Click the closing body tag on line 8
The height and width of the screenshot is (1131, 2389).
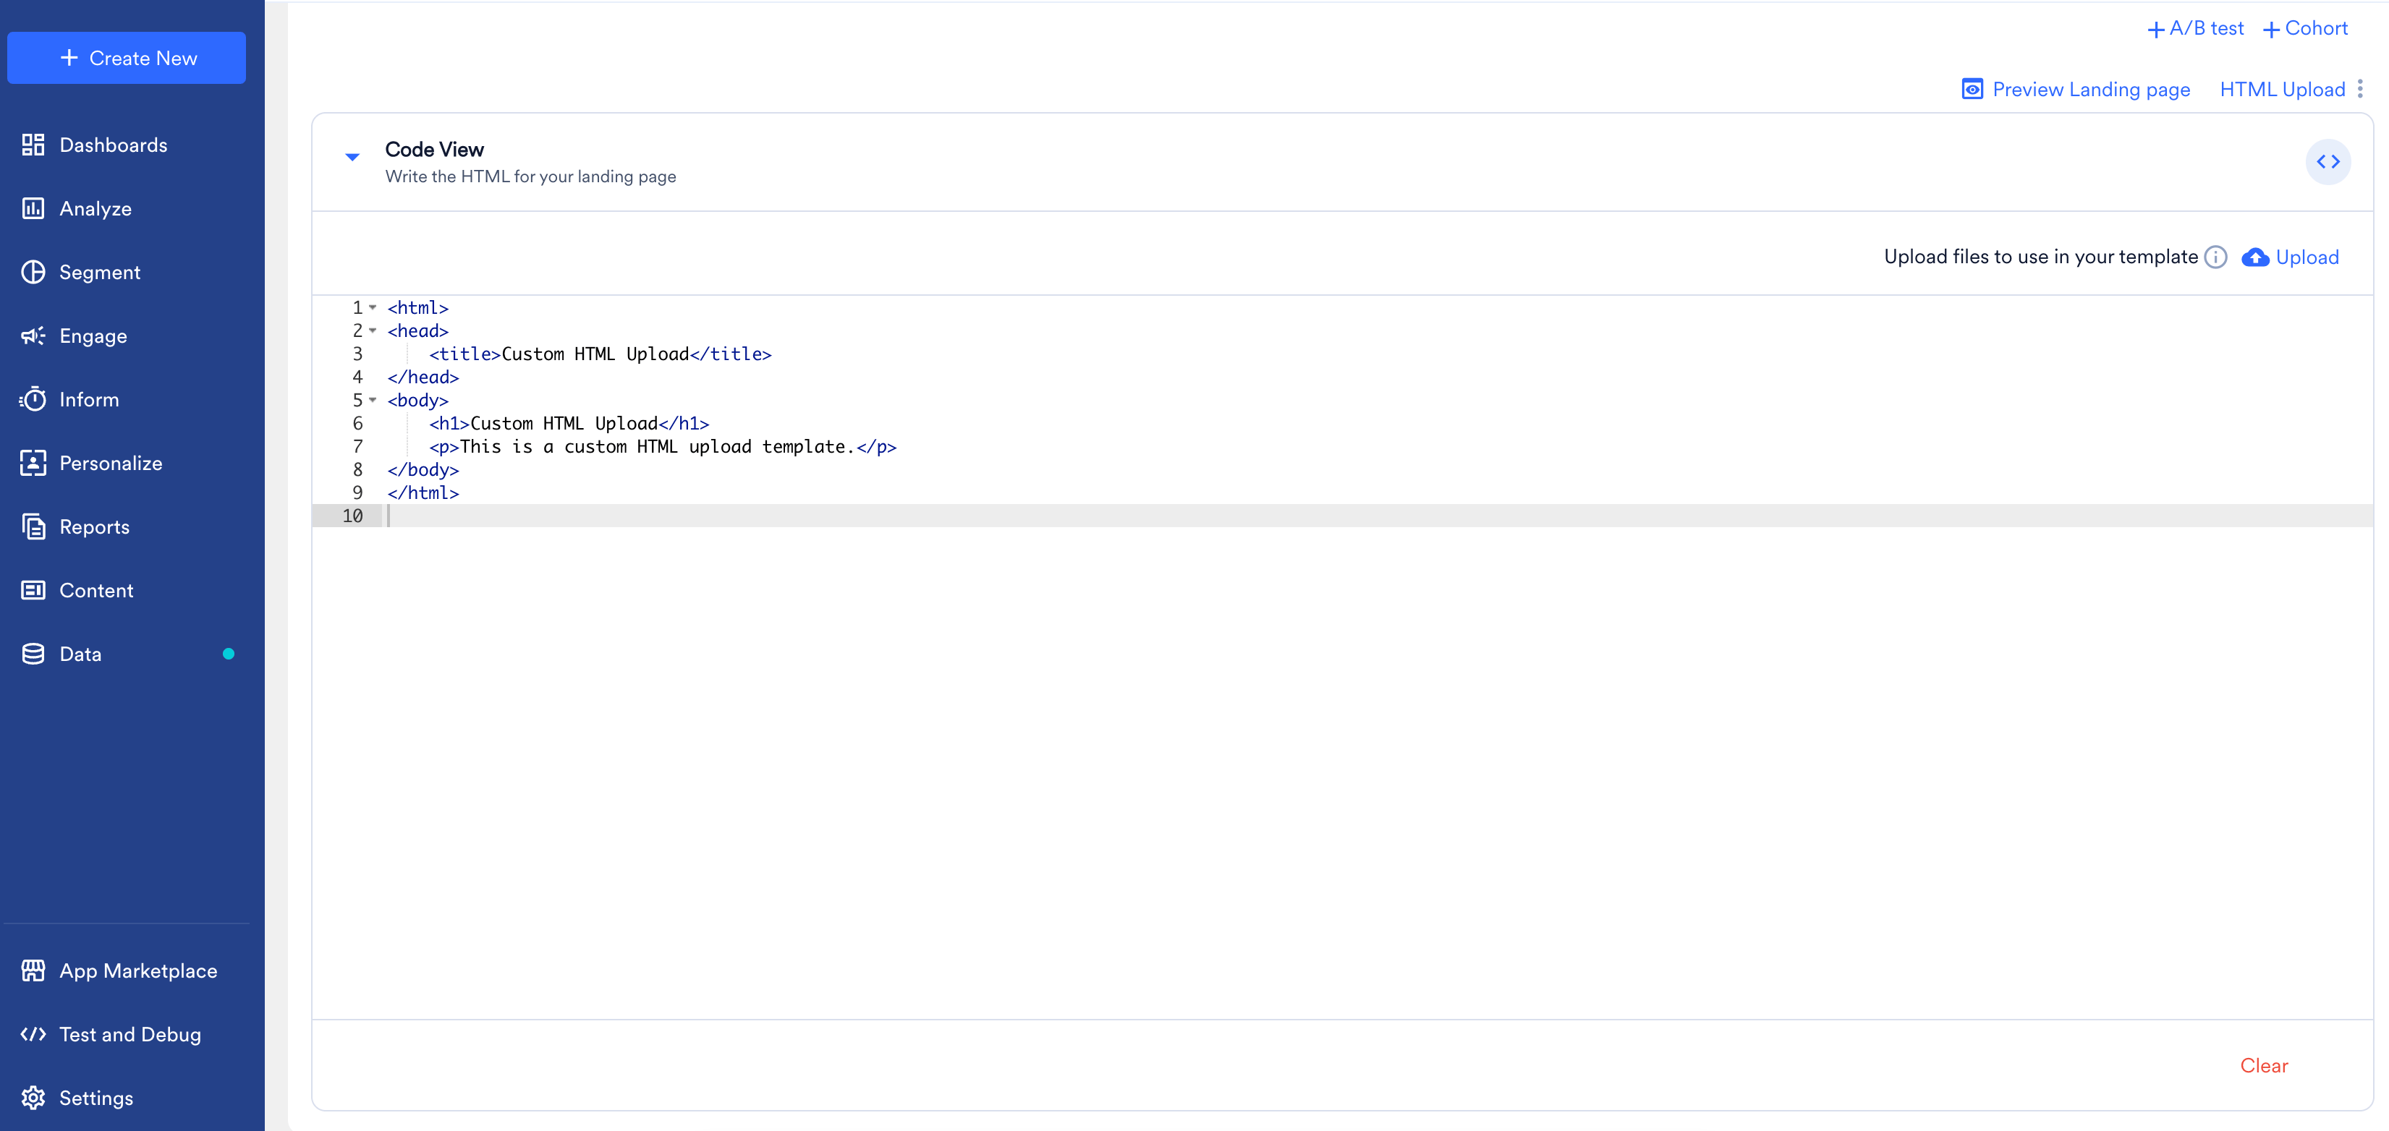click(x=423, y=470)
